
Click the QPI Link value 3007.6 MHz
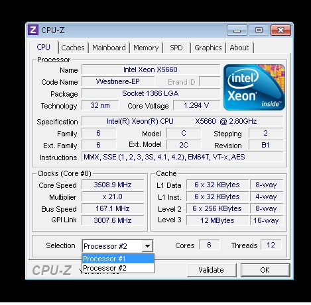click(113, 220)
